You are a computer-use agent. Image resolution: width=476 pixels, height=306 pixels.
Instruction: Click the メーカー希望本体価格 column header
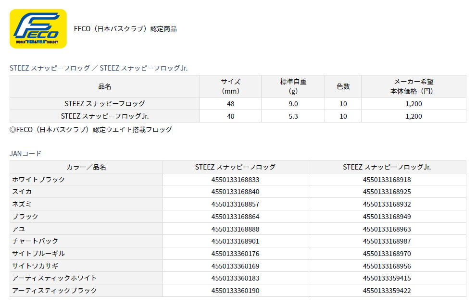pyautogui.click(x=413, y=86)
